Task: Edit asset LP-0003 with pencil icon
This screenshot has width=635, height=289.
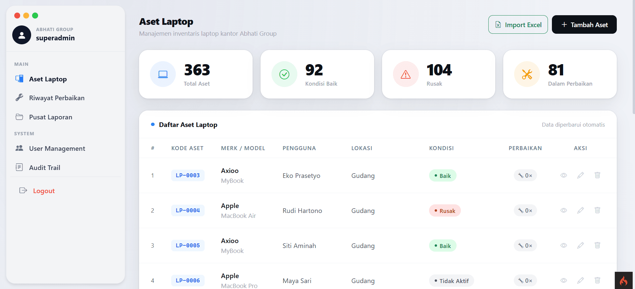Action: tap(580, 175)
